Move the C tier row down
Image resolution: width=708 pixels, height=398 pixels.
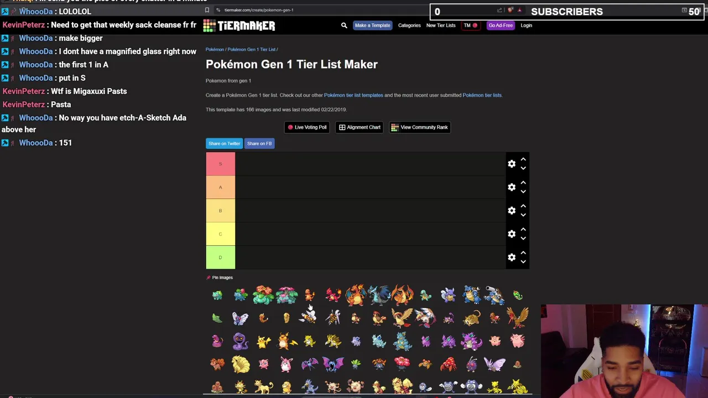click(523, 238)
